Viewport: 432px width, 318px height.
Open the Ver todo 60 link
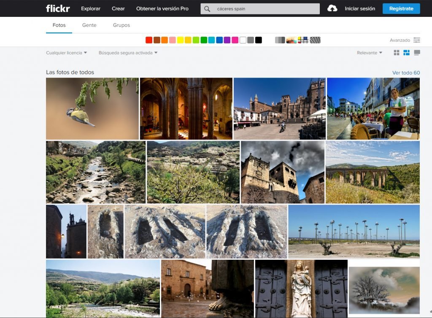pyautogui.click(x=406, y=73)
